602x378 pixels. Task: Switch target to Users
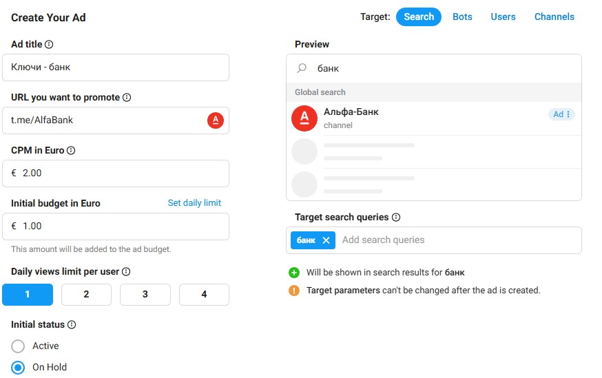point(503,17)
